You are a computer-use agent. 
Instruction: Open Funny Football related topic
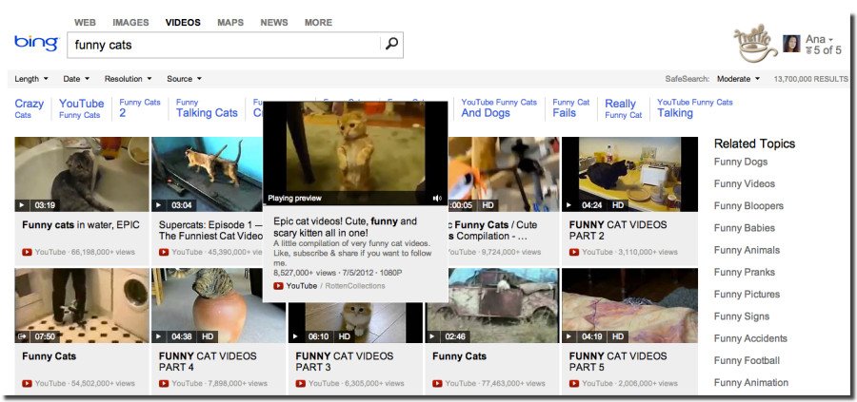pos(747,360)
